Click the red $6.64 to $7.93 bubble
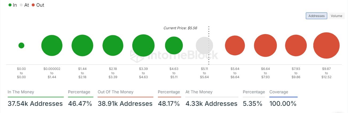 [x=265, y=45]
